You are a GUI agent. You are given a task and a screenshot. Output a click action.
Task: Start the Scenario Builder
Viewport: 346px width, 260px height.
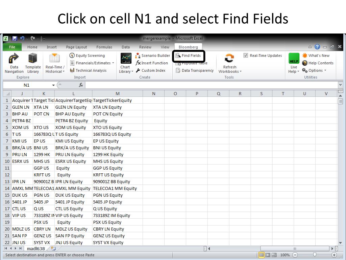pos(153,56)
